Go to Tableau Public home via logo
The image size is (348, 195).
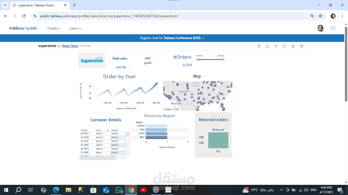click(x=23, y=28)
